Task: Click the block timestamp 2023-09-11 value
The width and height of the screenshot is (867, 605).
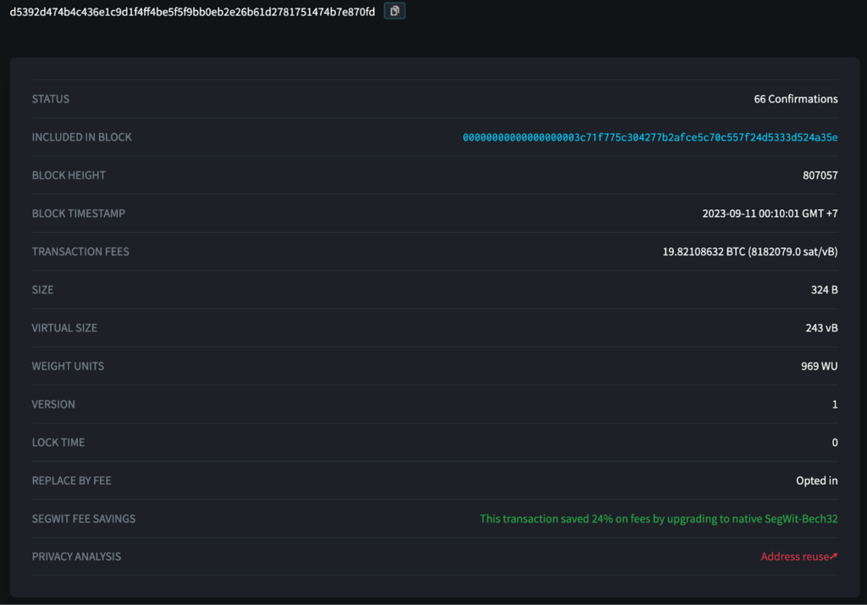Action: tap(770, 214)
